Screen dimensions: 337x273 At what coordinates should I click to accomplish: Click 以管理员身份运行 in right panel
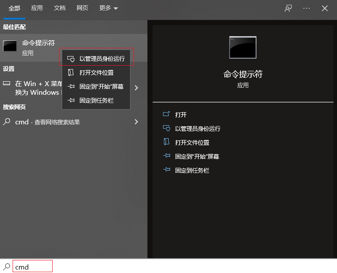point(197,129)
